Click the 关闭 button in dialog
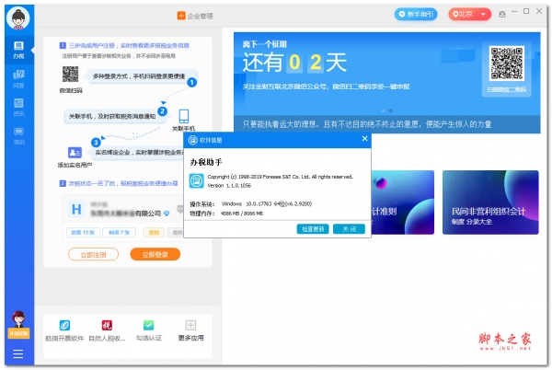552x370 pixels. pos(349,229)
